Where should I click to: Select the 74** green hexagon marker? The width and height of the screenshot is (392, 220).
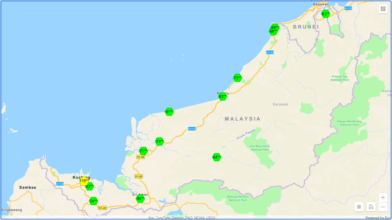coord(93,201)
